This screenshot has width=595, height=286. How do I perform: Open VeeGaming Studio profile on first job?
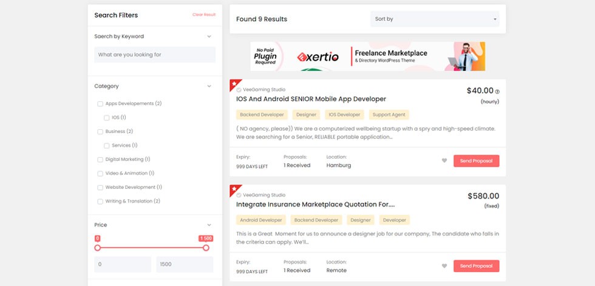click(x=264, y=90)
